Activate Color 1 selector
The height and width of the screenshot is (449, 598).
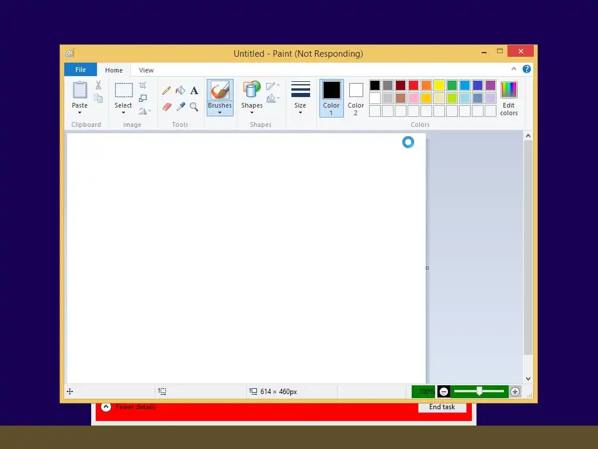(x=332, y=98)
